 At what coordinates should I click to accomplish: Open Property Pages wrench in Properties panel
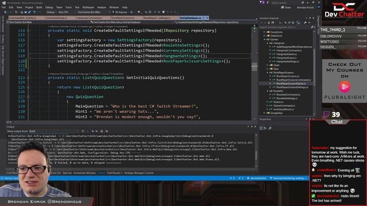[x=270, y=128]
